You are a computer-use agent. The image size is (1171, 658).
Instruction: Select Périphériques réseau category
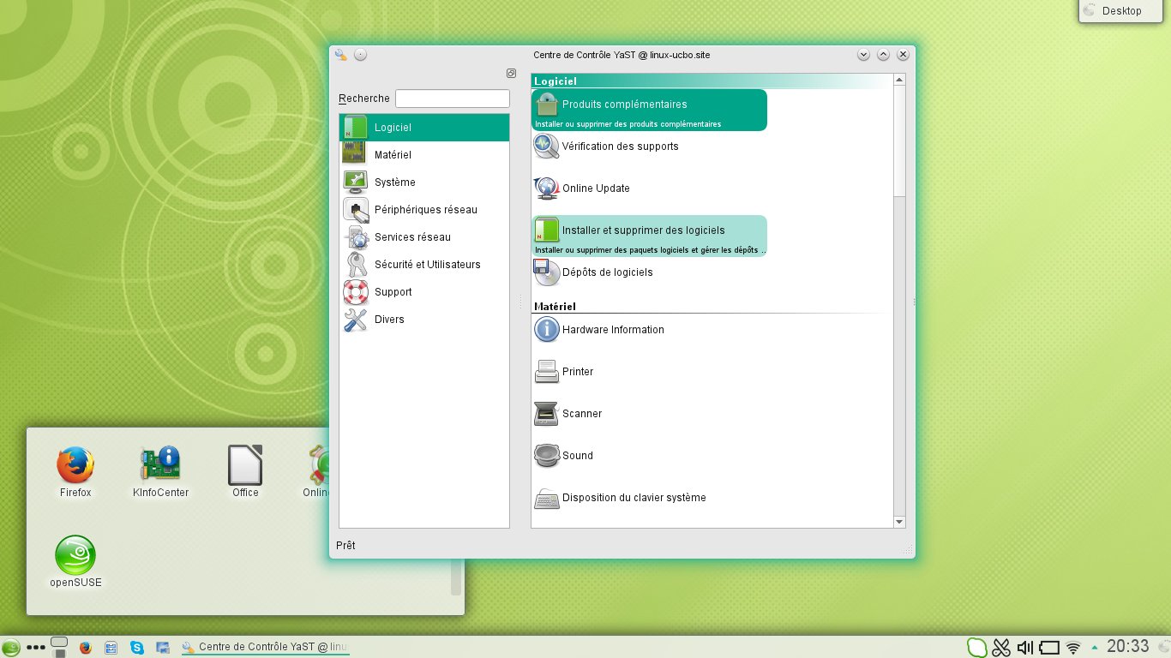[424, 210]
